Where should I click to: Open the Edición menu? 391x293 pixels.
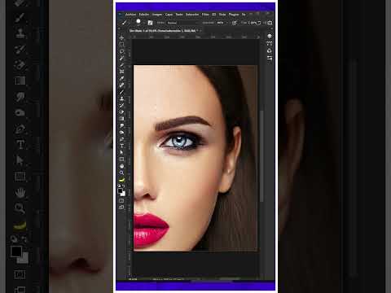pos(144,15)
